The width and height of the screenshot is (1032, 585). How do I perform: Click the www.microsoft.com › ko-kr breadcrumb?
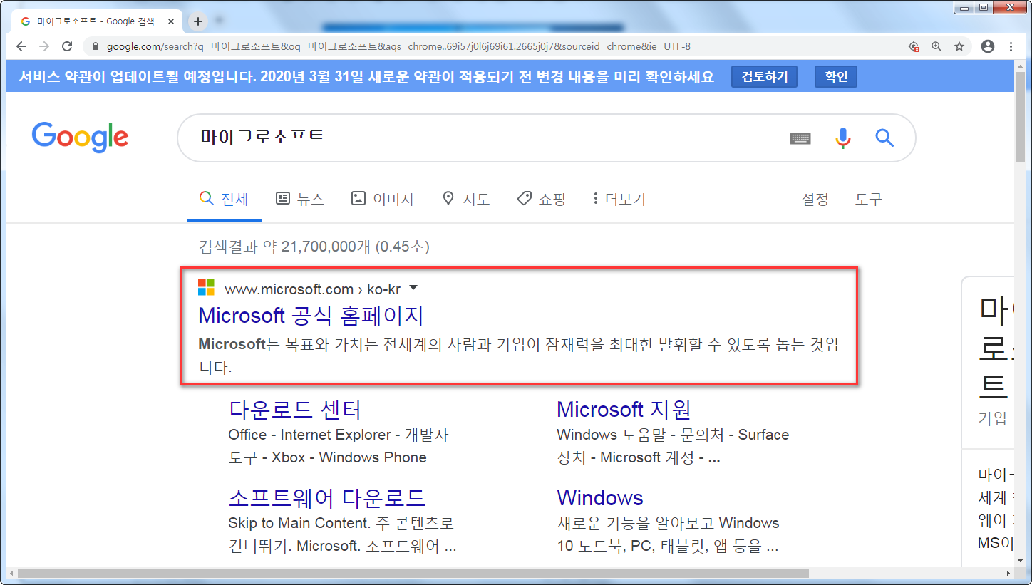point(312,289)
